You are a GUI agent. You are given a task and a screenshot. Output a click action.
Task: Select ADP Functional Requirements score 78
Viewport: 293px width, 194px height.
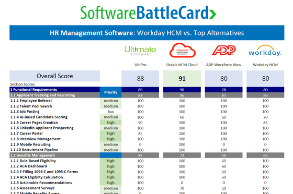coord(224,90)
